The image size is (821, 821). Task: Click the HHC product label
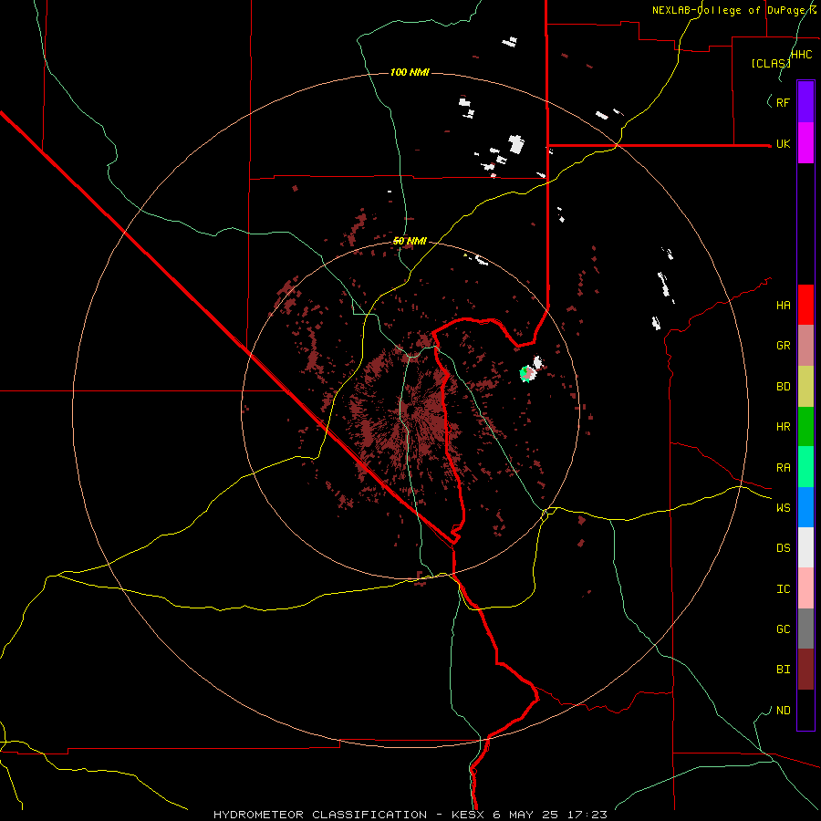(802, 55)
